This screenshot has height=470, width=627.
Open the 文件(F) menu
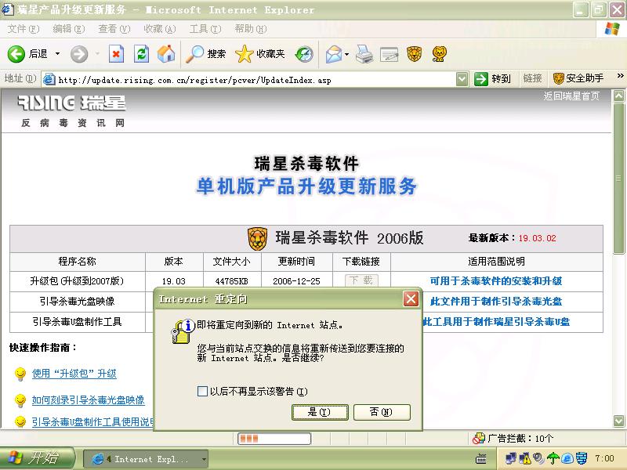tap(24, 29)
